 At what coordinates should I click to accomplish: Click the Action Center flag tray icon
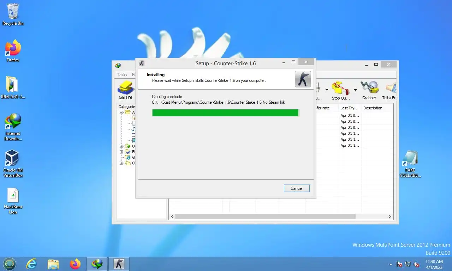pos(399,264)
